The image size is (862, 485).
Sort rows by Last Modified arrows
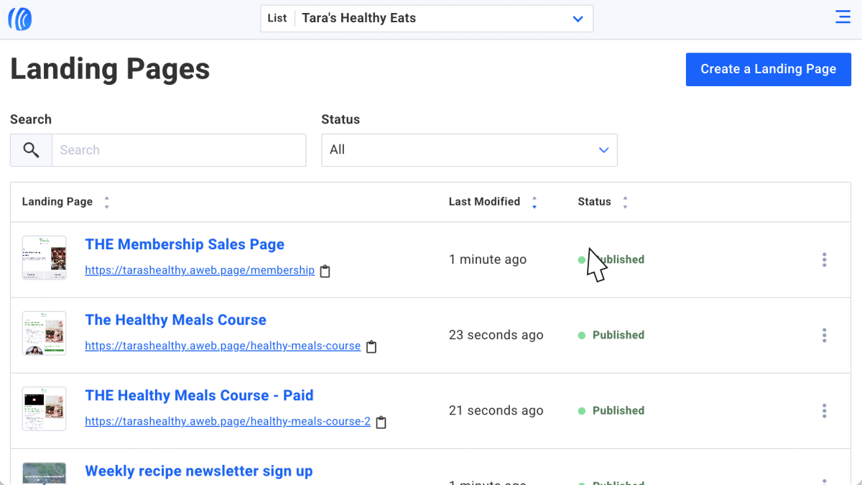click(x=534, y=202)
